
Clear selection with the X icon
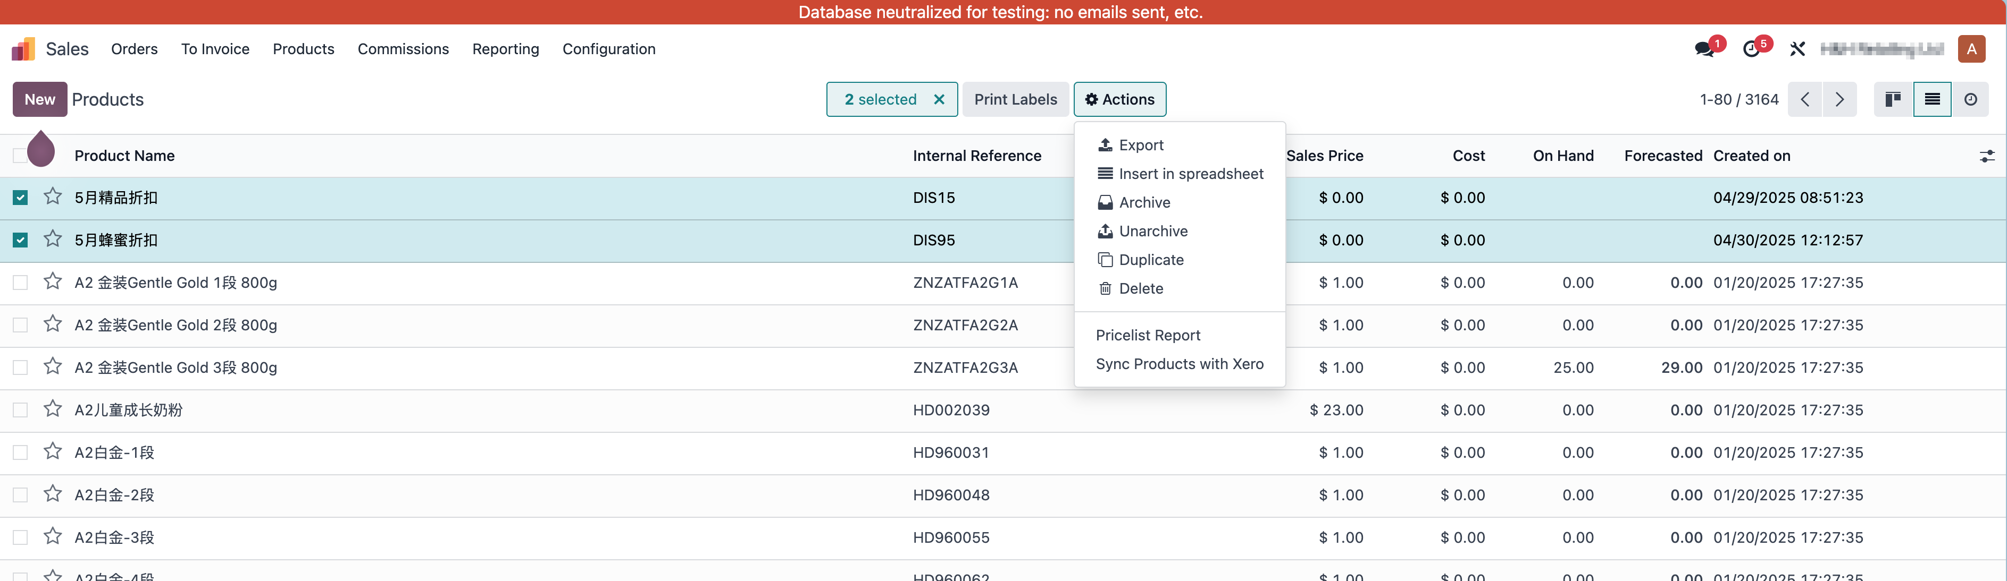(x=939, y=99)
